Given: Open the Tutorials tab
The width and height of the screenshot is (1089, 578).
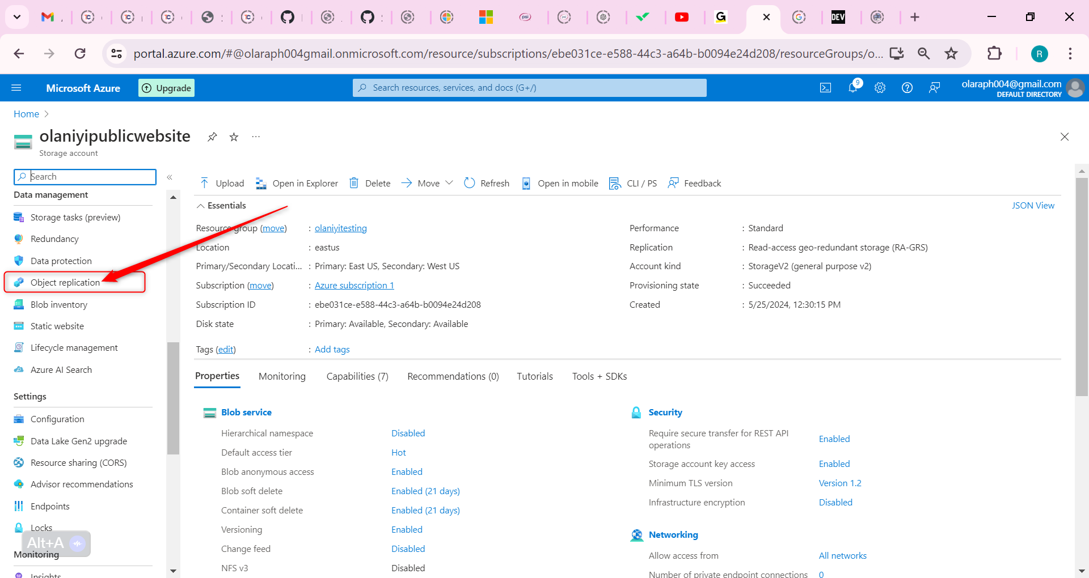Looking at the screenshot, I should tap(535, 376).
